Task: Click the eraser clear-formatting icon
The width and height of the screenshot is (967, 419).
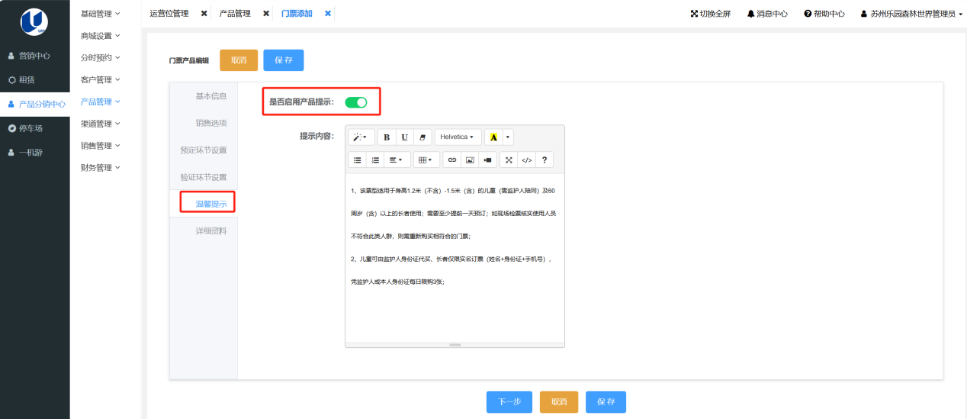Action: (423, 137)
